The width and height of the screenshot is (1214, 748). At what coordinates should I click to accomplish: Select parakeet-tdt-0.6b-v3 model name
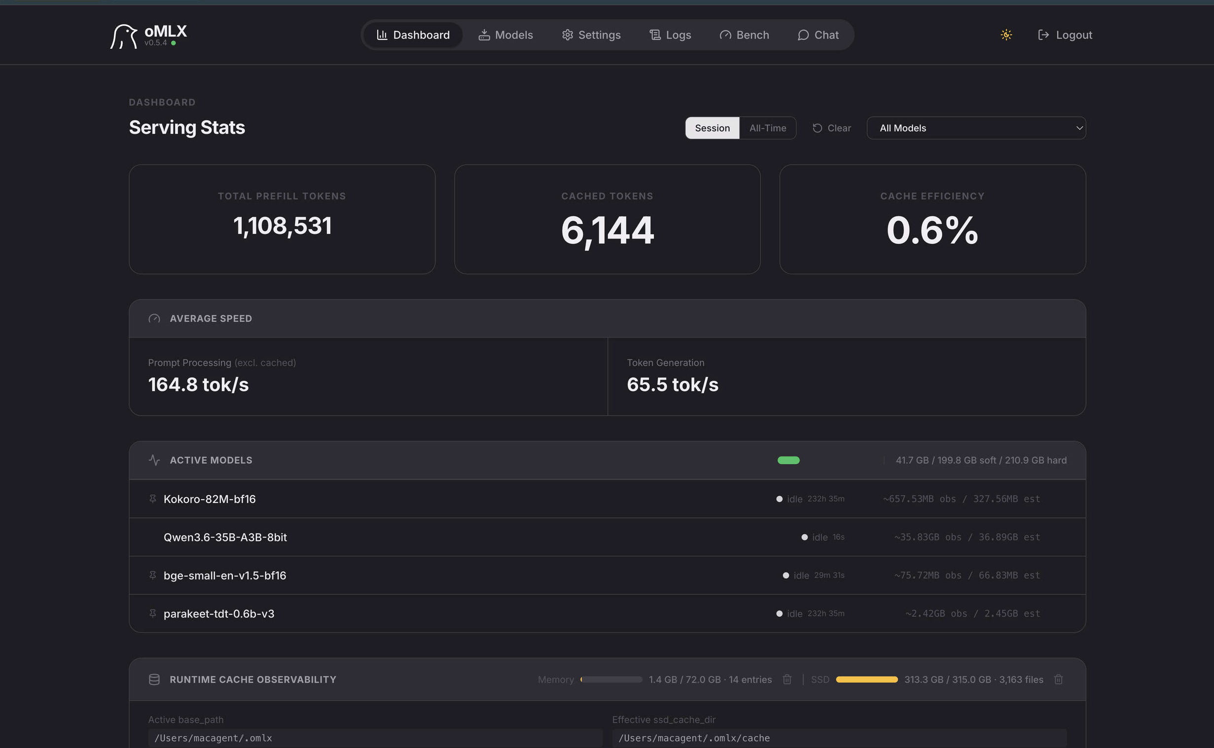(x=219, y=613)
